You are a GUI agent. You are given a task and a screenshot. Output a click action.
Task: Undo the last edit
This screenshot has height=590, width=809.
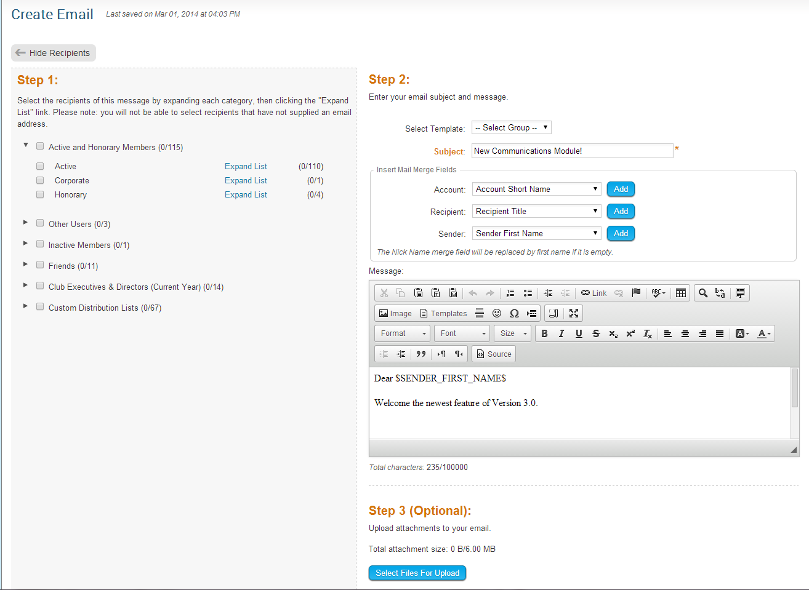pyautogui.click(x=473, y=293)
